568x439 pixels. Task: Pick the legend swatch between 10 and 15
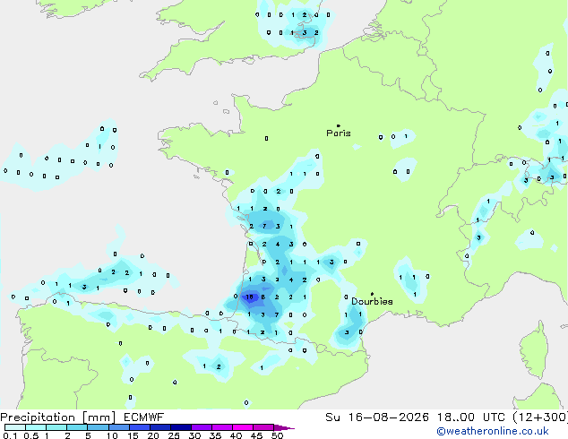[x=118, y=427]
